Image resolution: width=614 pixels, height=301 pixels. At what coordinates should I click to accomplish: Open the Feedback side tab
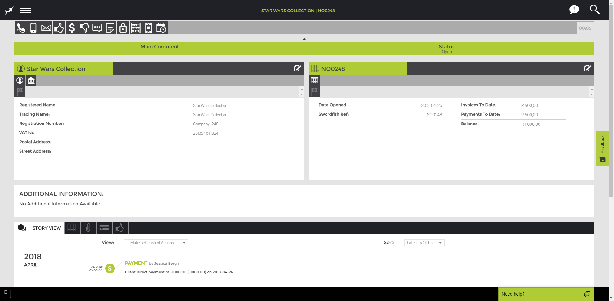click(602, 149)
